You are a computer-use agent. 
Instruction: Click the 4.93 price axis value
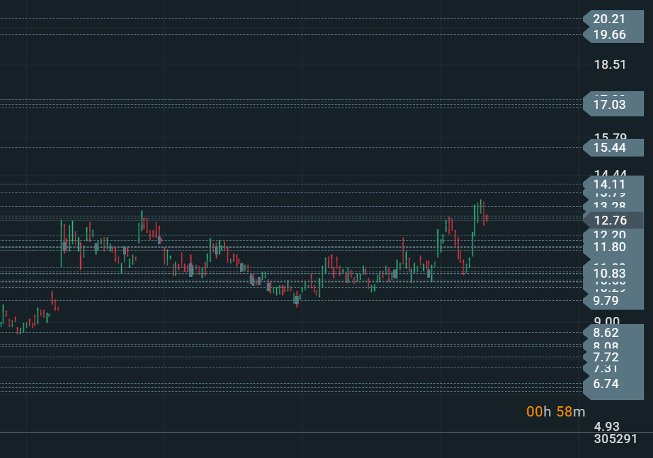pyautogui.click(x=607, y=427)
